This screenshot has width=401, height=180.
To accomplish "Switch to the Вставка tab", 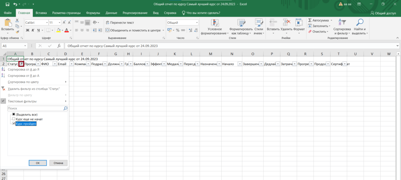I will 41,13.
